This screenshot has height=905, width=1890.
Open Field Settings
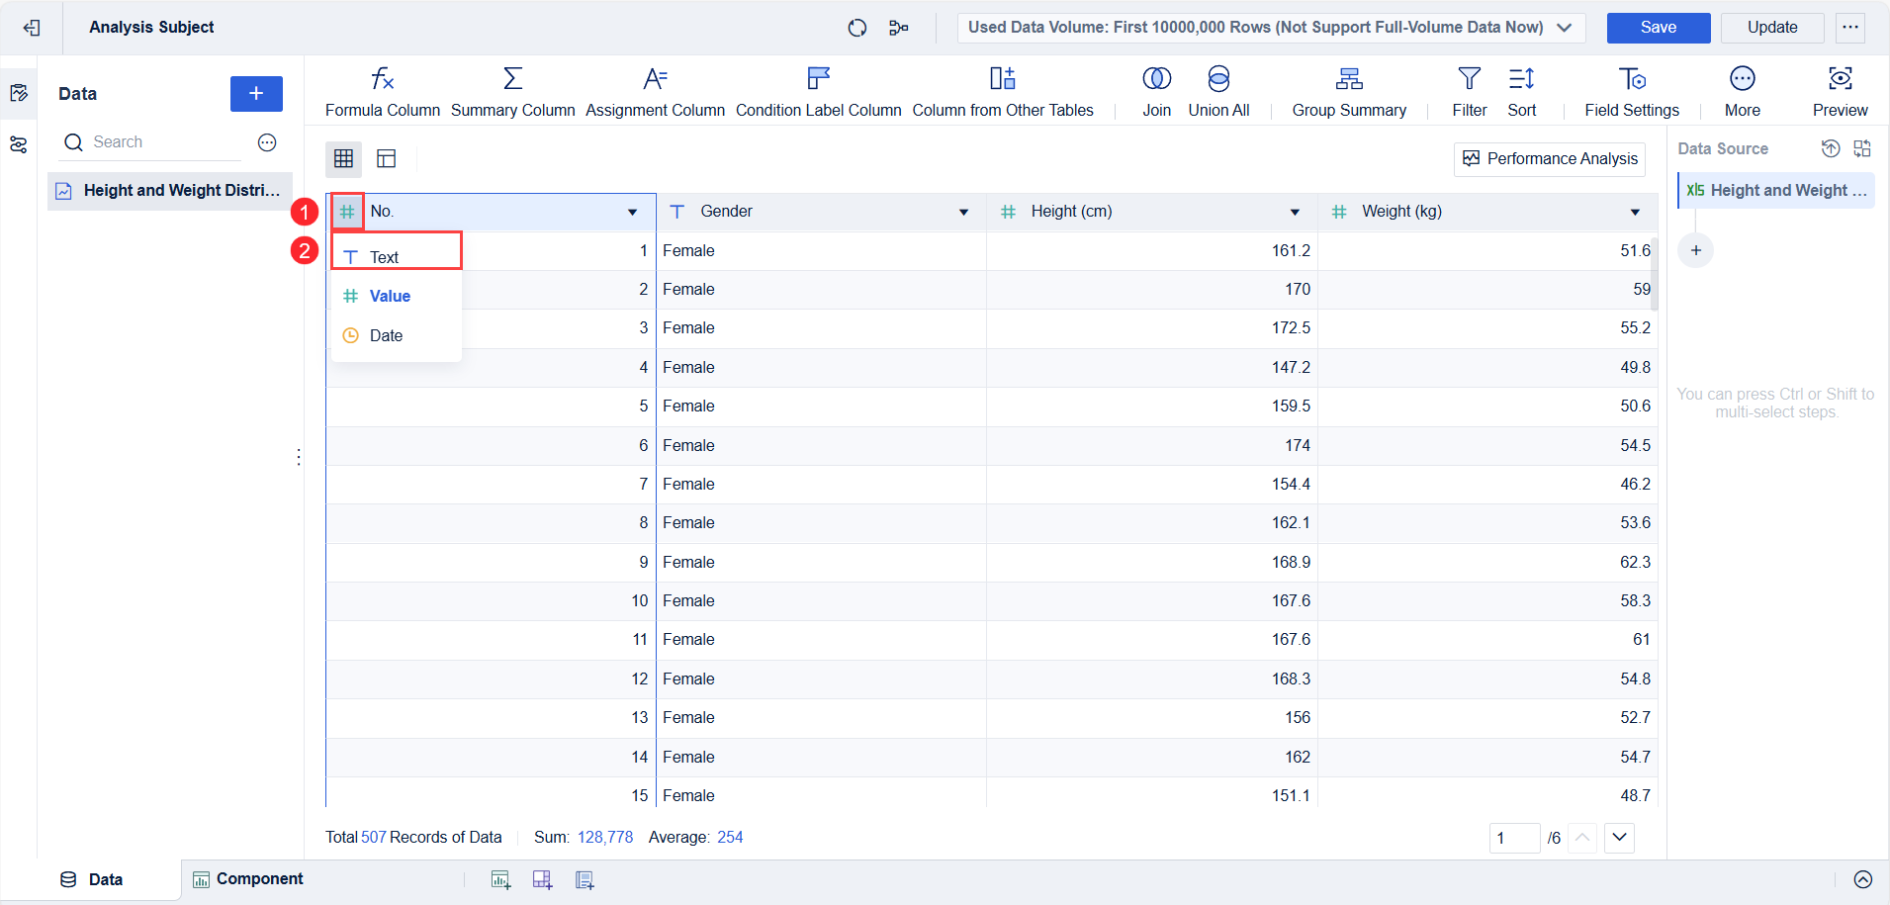(x=1632, y=92)
